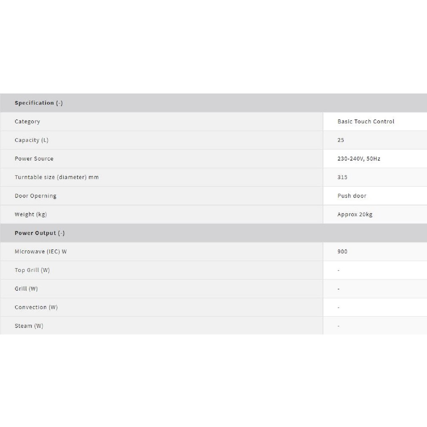Screen dimensions: 427x427
Task: Collapse the Power Output (-) section header
Action: coord(40,233)
